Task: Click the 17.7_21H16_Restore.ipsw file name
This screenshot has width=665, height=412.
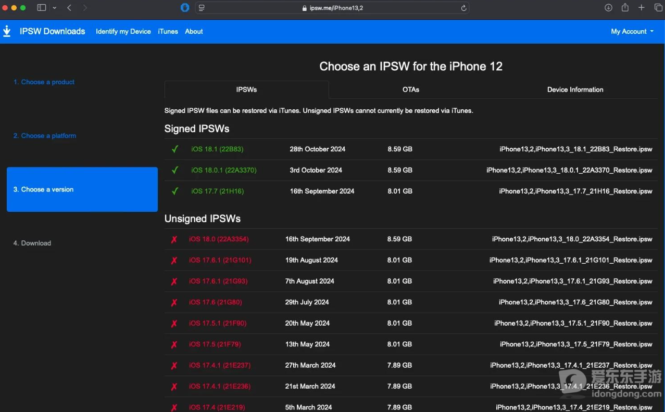Action: tap(576, 191)
